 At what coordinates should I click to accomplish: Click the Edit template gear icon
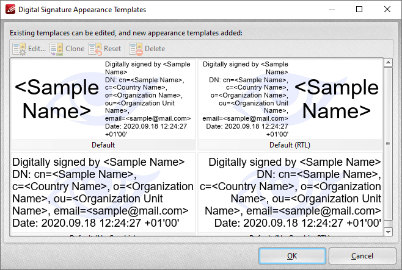click(19, 49)
